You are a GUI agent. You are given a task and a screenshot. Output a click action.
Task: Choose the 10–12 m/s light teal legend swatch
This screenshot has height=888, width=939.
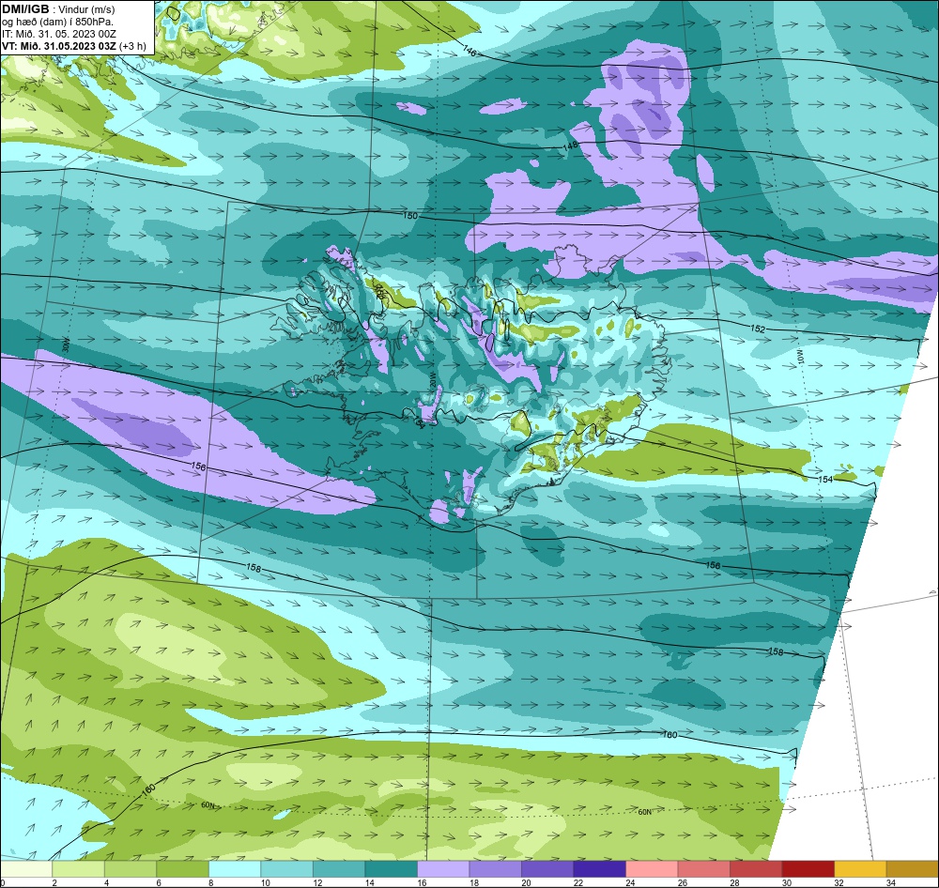coord(286,869)
